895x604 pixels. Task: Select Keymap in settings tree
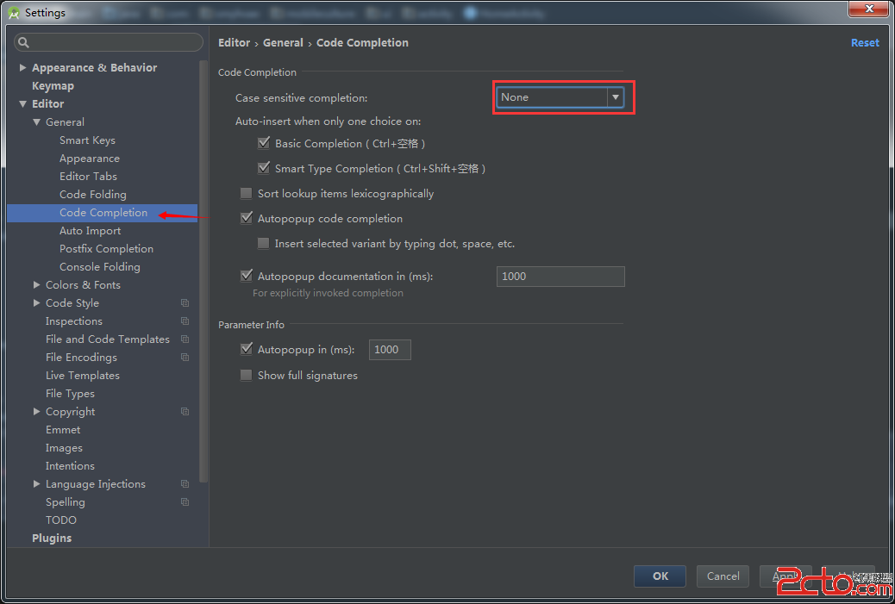point(53,86)
